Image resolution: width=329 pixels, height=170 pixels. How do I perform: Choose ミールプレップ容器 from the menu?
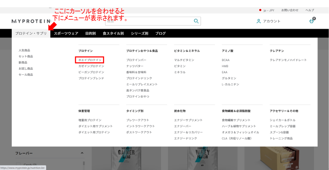(x=283, y=126)
